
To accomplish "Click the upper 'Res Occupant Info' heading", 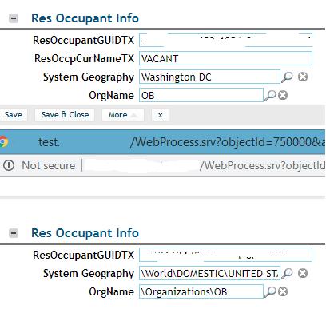I will click(85, 18).
